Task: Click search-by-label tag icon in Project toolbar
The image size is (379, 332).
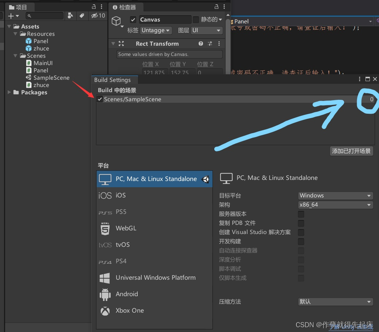Action: [x=82, y=16]
